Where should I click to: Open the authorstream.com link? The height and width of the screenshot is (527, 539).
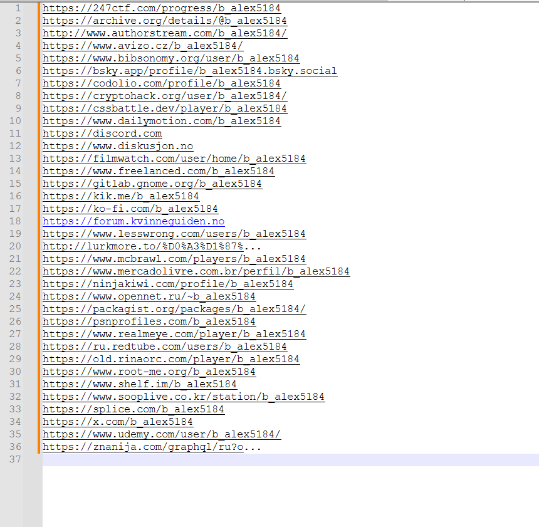pos(165,33)
